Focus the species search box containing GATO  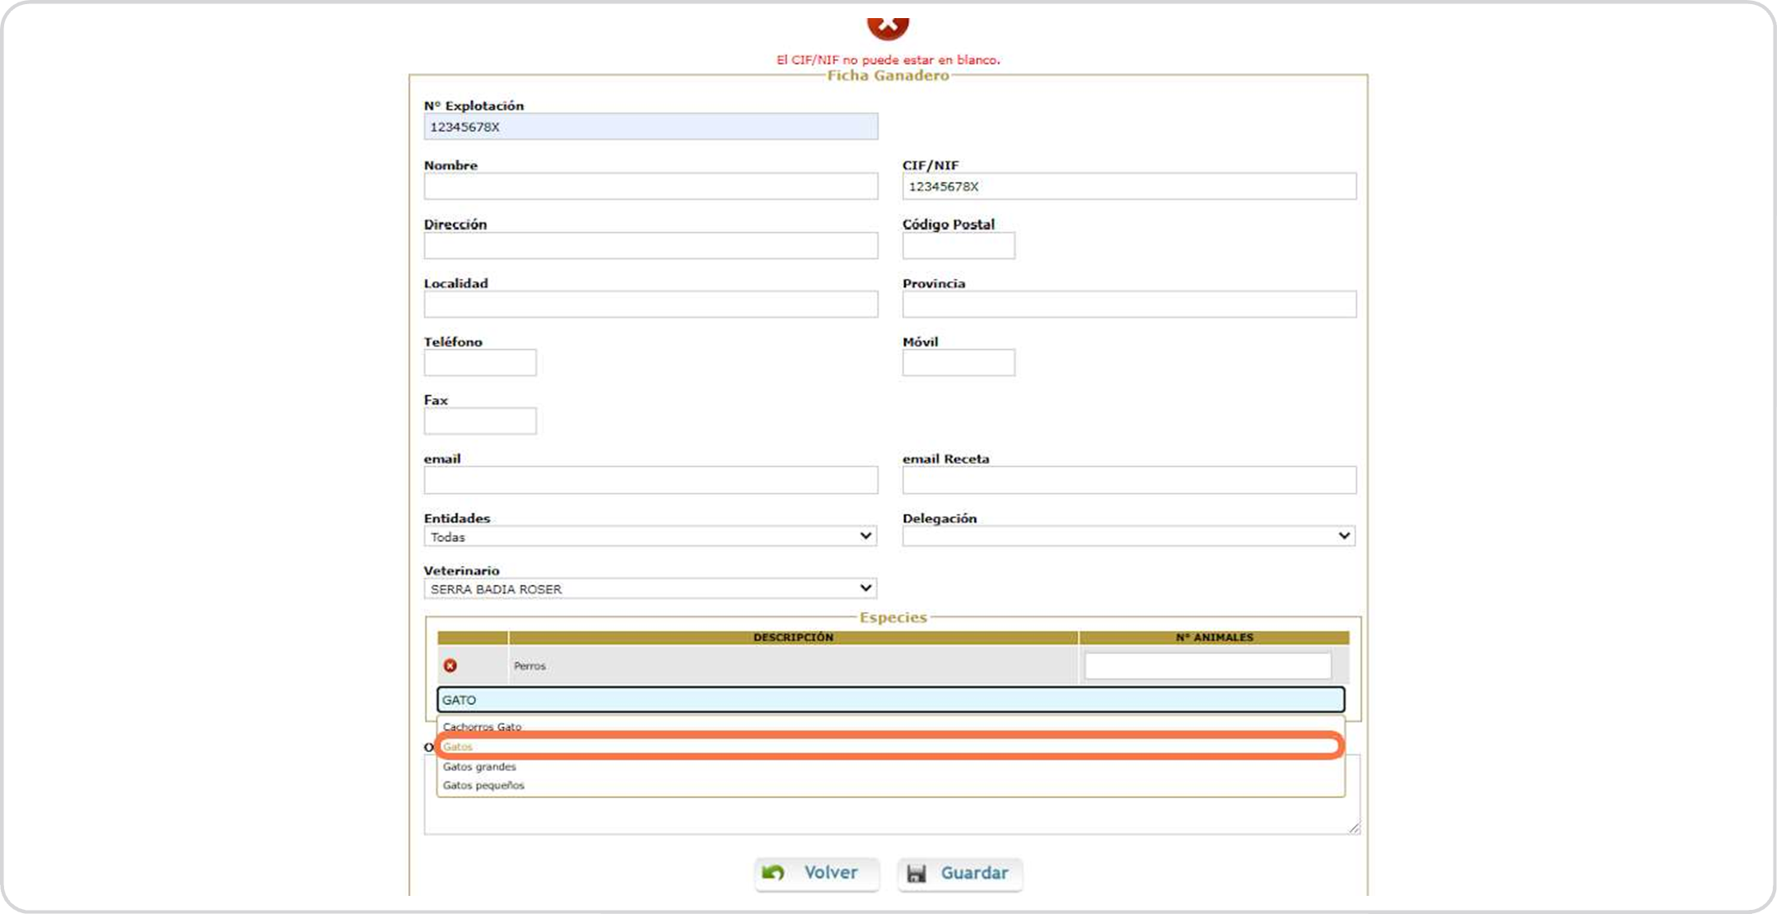coord(889,700)
